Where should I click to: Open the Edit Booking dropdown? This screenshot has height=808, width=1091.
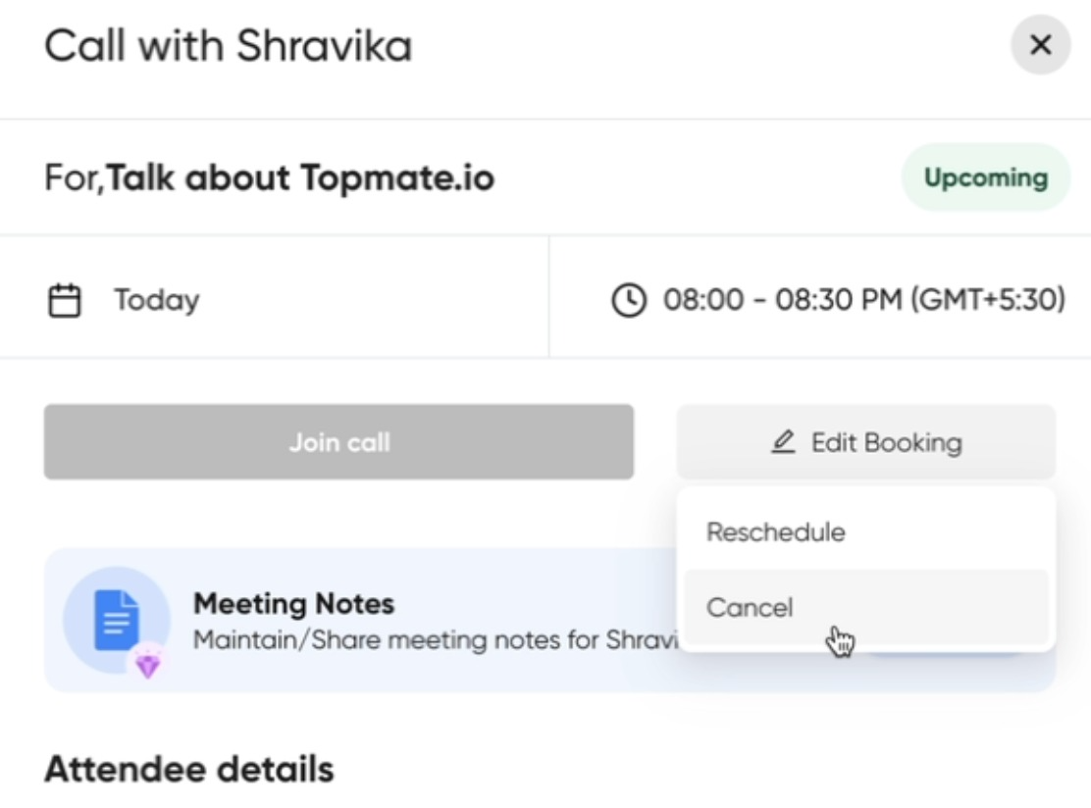[x=866, y=442]
